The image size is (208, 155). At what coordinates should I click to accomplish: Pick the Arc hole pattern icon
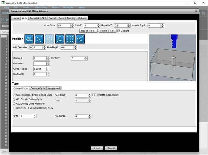60,39
